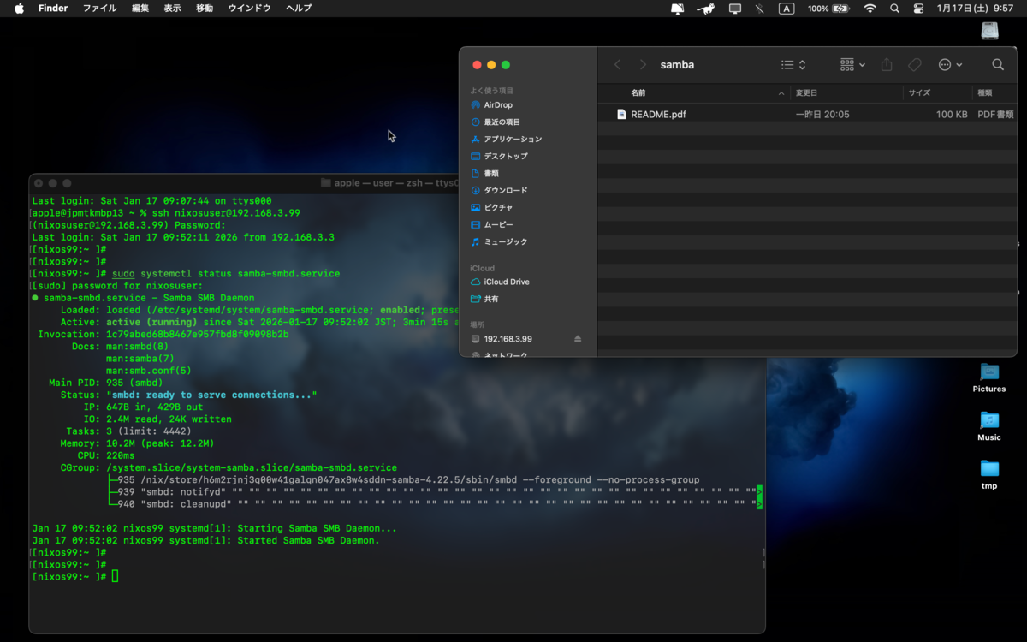Click the Music folder on desktop
Viewport: 1027px width, 642px height.
(989, 425)
